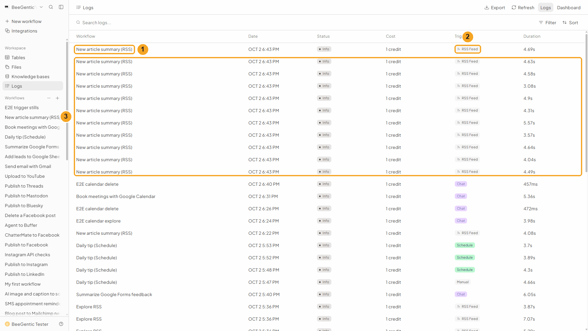This screenshot has width=588, height=331.
Task: Select the Date column header
Action: [253, 36]
